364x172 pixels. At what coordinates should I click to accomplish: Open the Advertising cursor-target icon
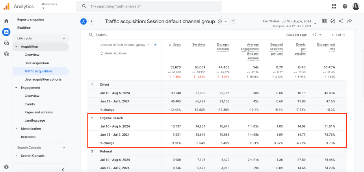[x=6, y=54]
